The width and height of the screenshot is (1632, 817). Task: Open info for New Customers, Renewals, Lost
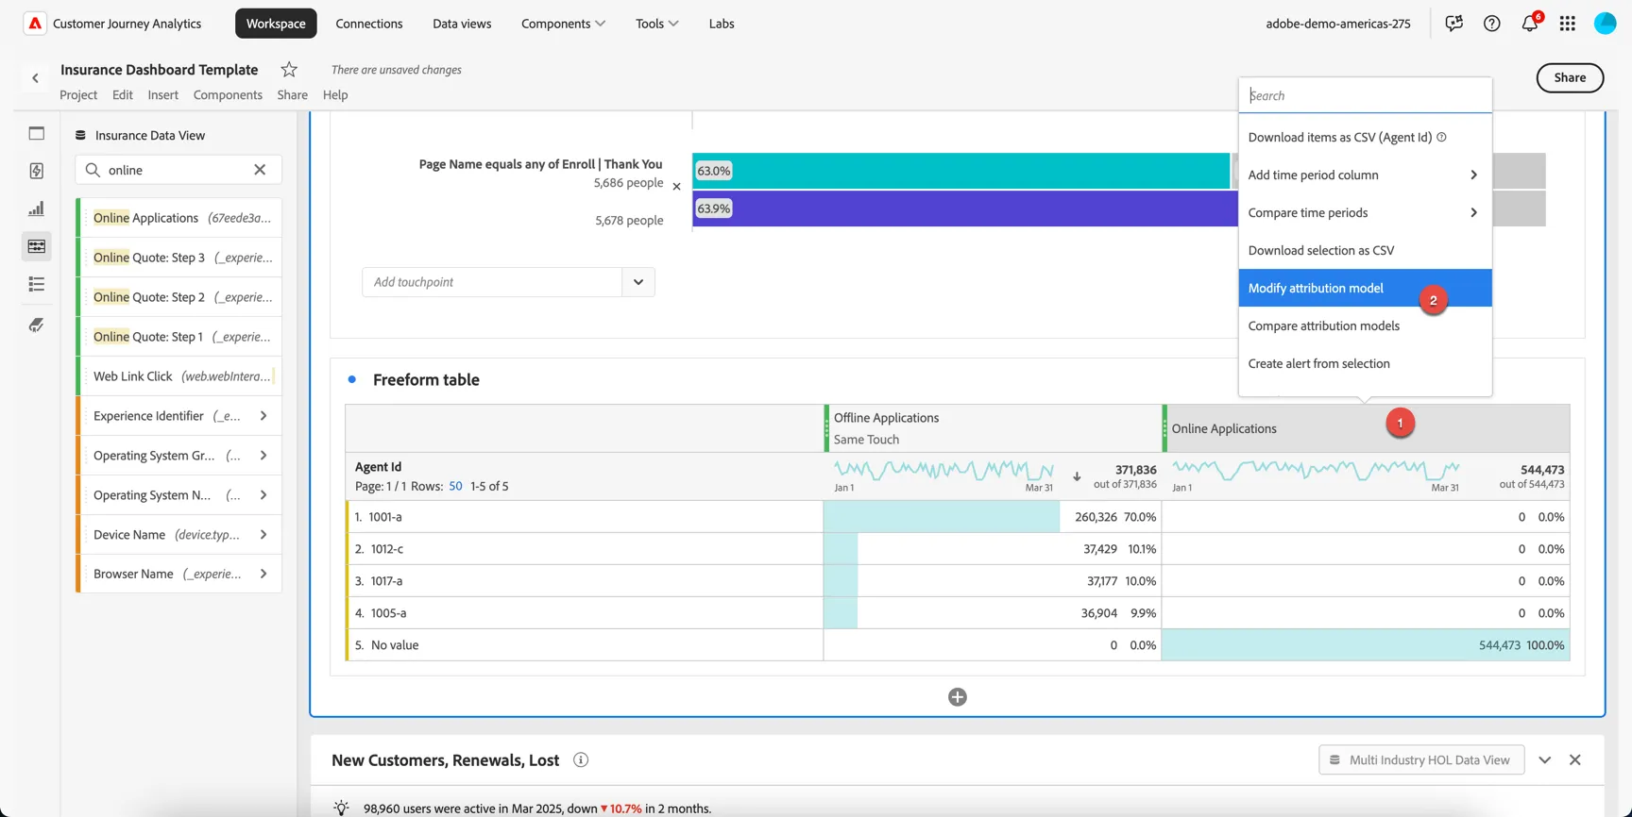pos(581,760)
